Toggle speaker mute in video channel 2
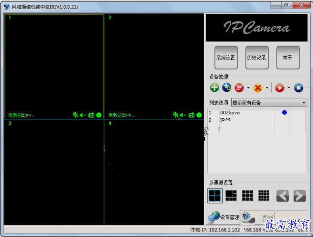The image size is (313, 237). (183, 115)
